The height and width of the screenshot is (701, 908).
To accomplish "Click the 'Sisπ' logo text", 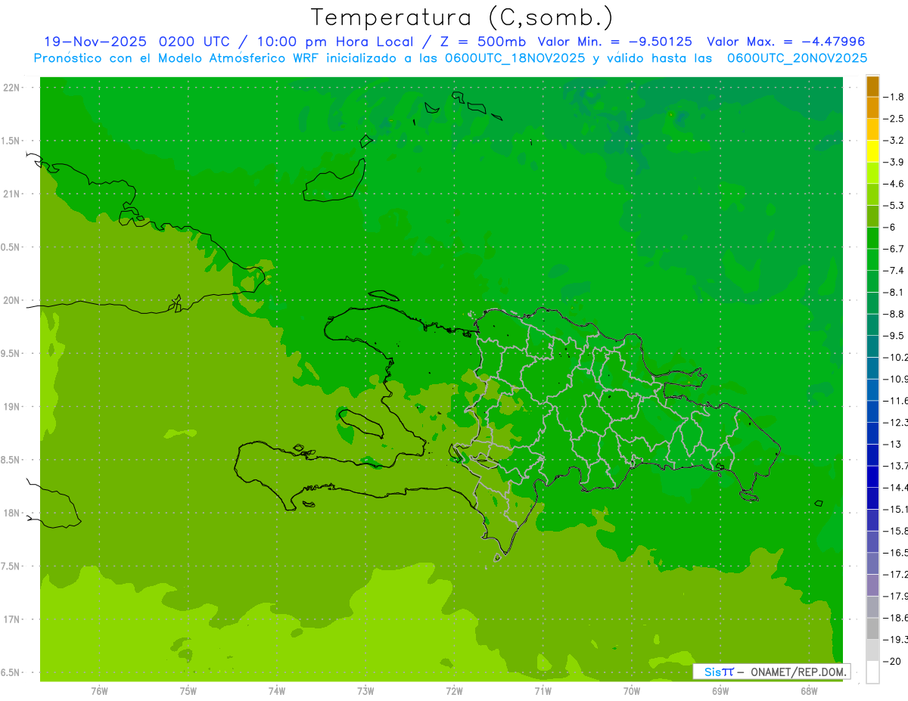I will (718, 672).
